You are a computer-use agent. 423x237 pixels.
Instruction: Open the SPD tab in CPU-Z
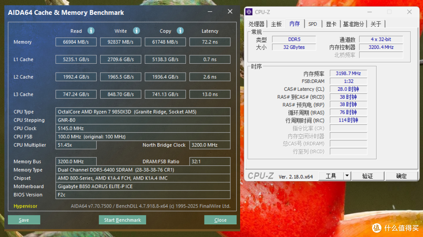tap(313, 24)
